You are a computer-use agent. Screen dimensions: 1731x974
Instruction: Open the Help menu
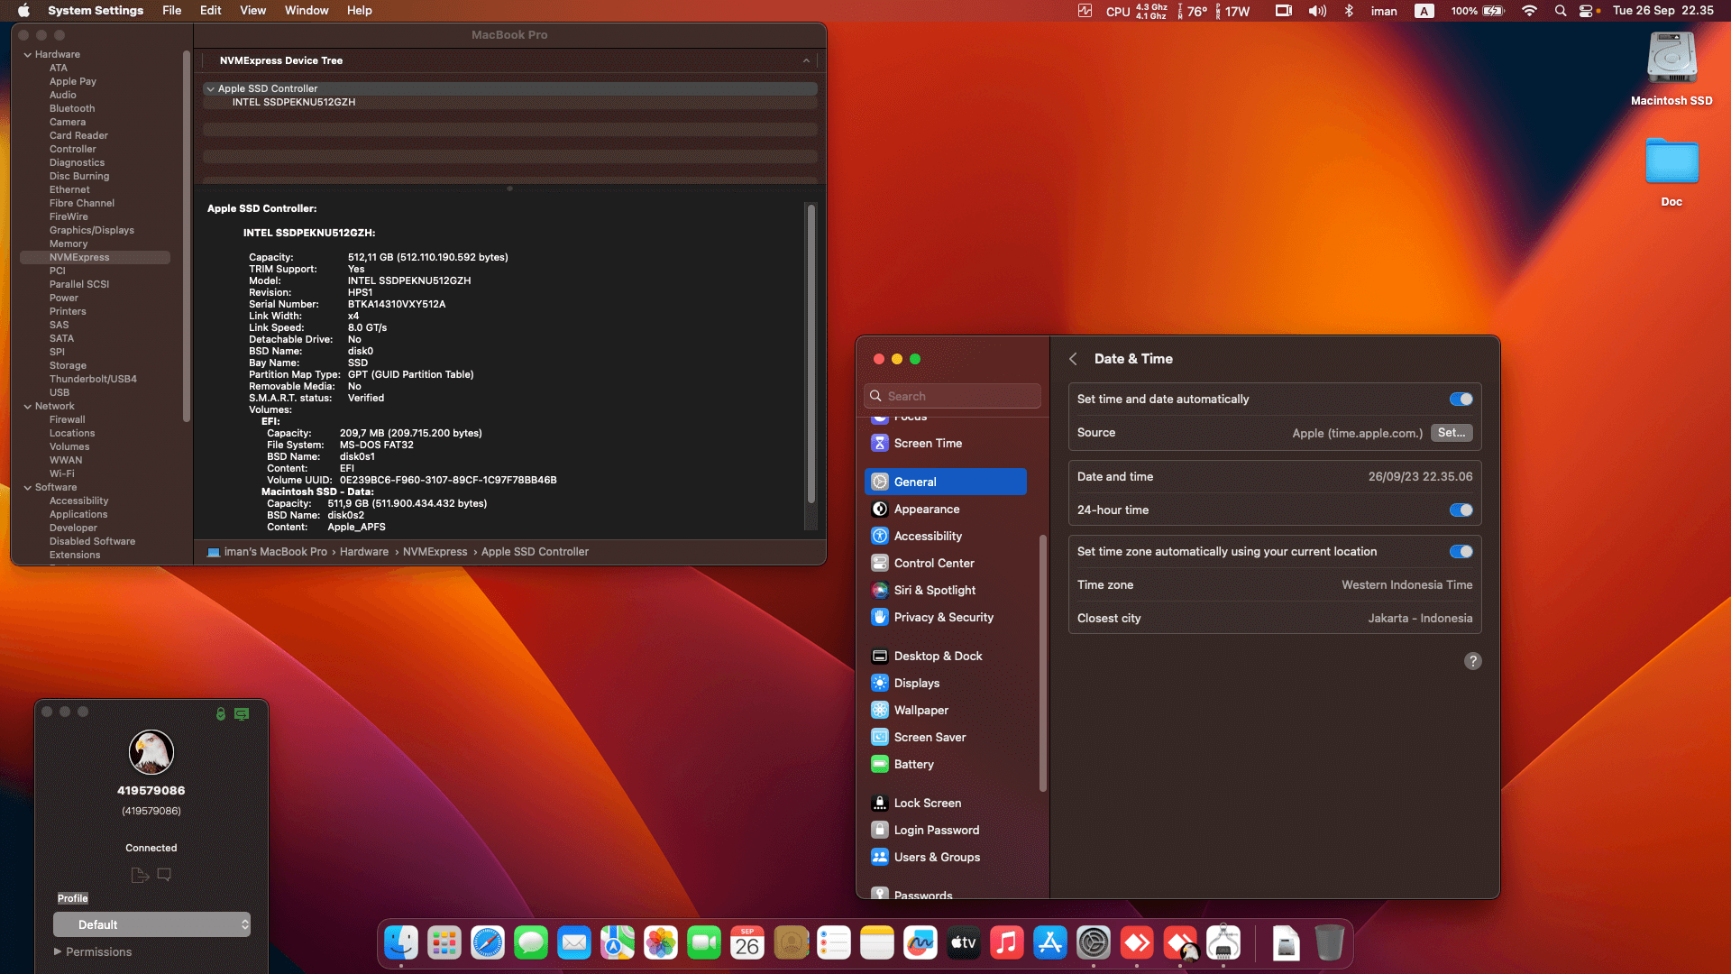(x=359, y=10)
